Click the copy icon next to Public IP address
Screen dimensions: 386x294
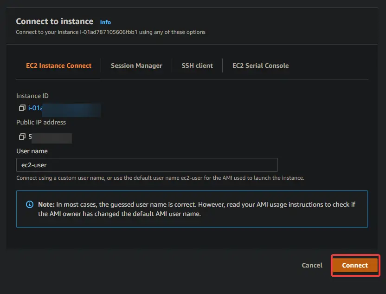22,137
